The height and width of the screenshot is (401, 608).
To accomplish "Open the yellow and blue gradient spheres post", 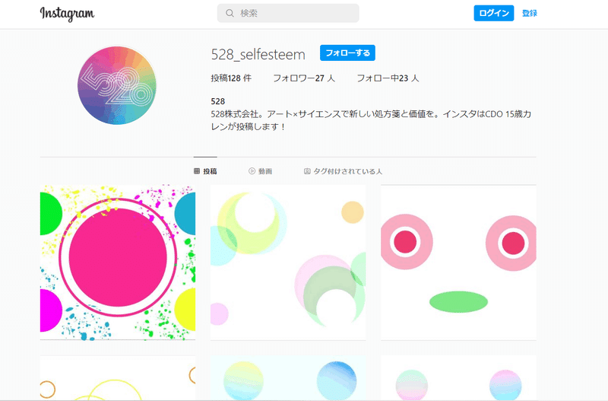I will click(288, 378).
